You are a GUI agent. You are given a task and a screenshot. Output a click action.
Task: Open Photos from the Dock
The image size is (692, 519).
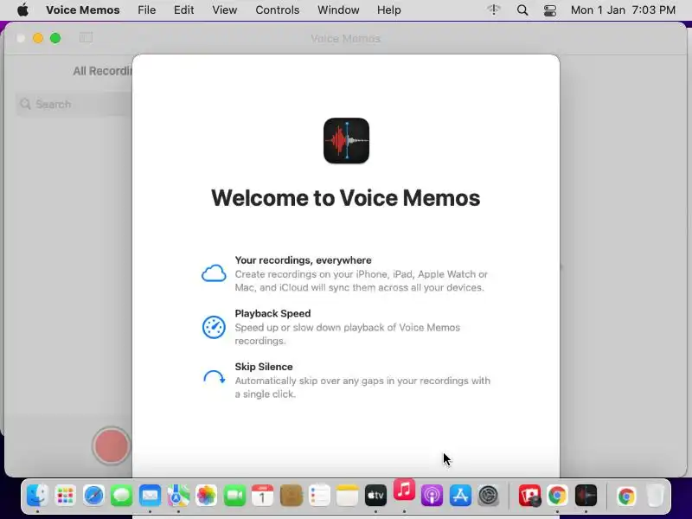[206, 496]
